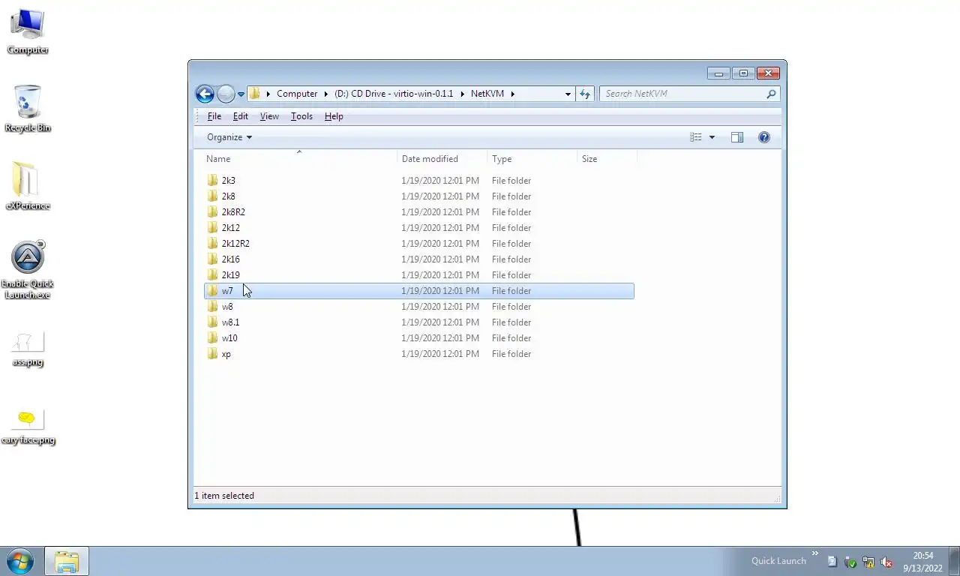Sort by Date modified column
Screen dimensions: 960x576
[442, 159]
